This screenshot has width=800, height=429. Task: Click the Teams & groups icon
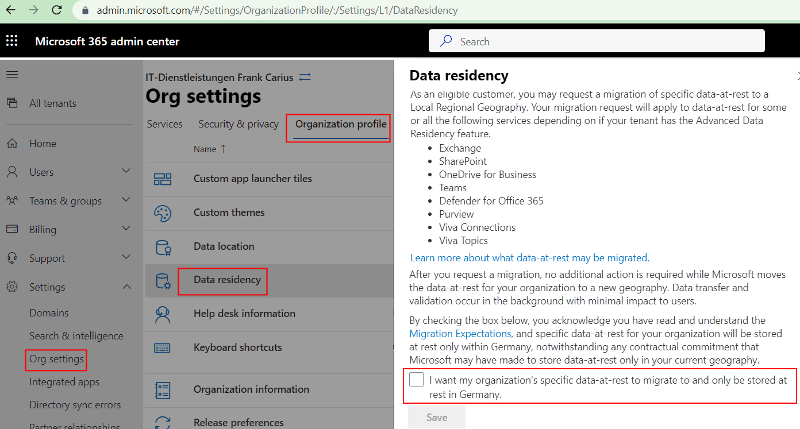(12, 200)
